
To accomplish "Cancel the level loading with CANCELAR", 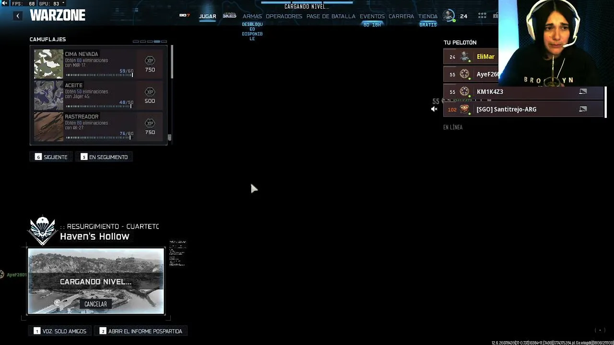I will point(95,304).
